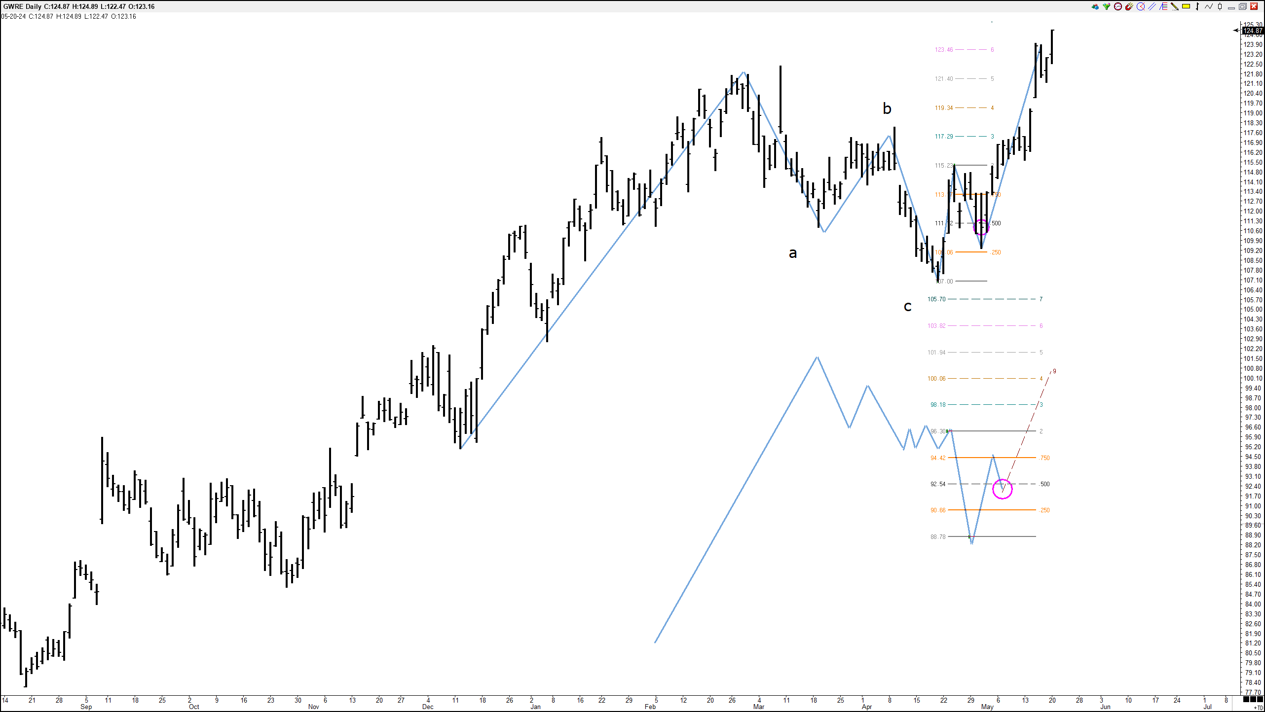Switch to candlestick chart style

tap(1220, 6)
